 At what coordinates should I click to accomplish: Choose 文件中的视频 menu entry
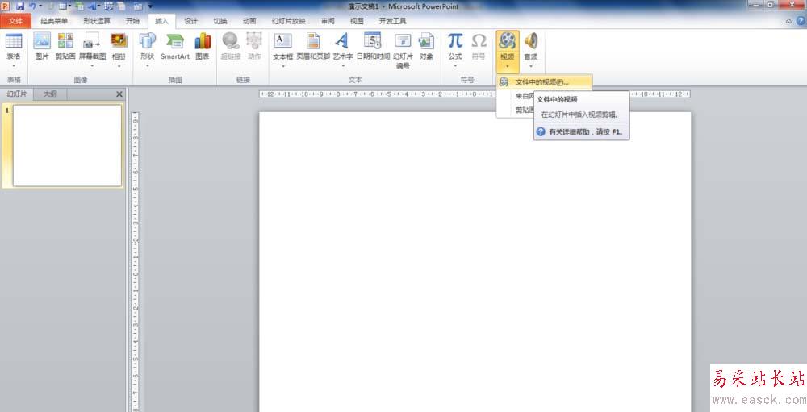coord(545,82)
